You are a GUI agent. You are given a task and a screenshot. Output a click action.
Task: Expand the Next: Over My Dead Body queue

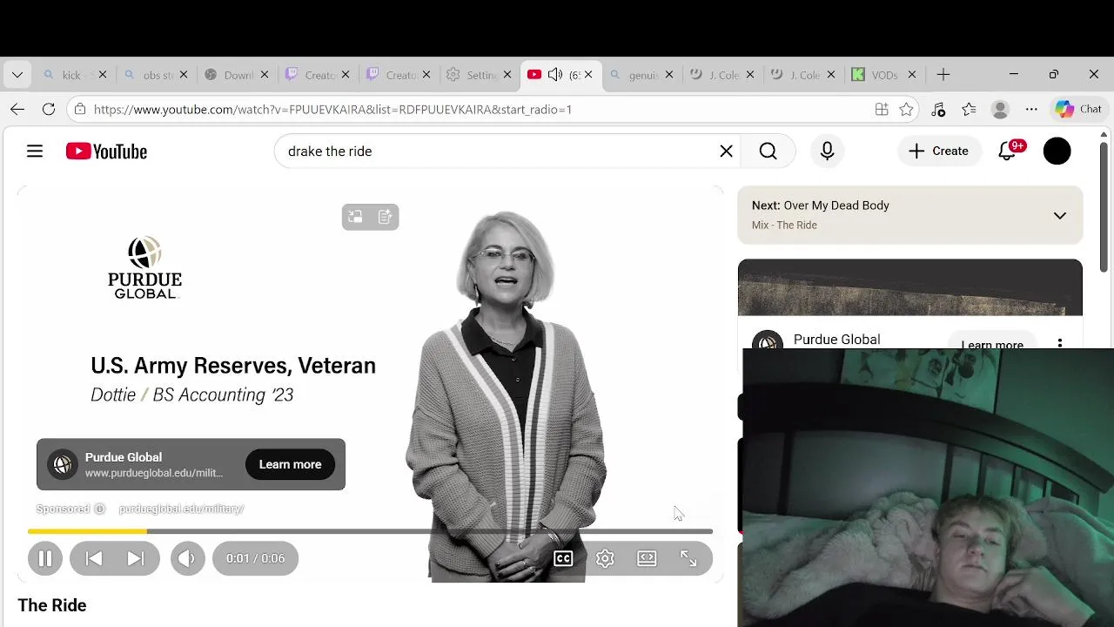click(x=1059, y=215)
